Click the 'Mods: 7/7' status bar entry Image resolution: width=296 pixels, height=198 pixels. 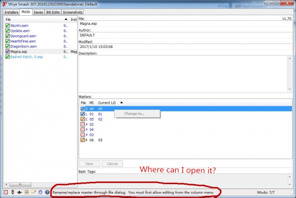pyautogui.click(x=266, y=192)
